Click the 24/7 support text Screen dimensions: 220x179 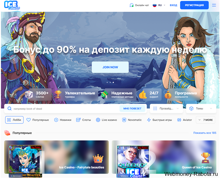(x=154, y=94)
